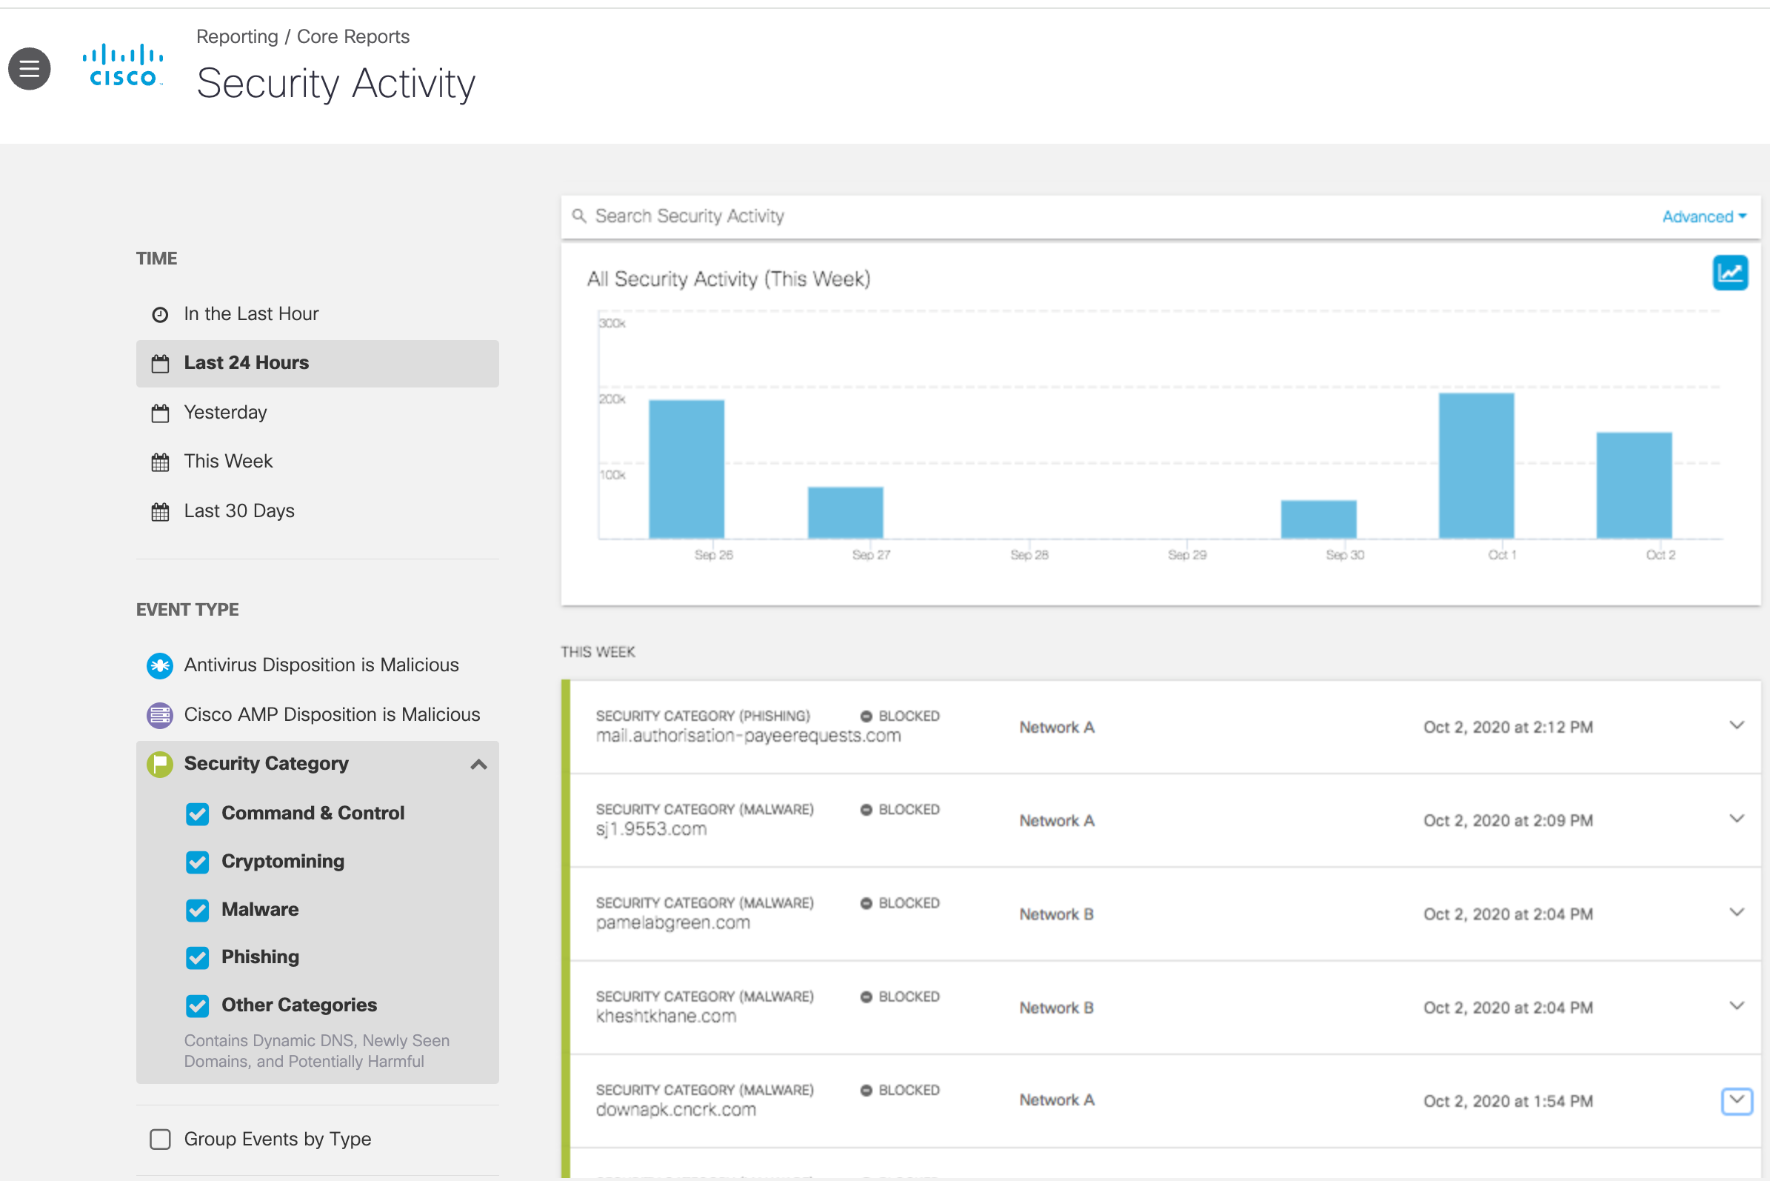Click Network B on kheshtkhane.com row

[1056, 1008]
